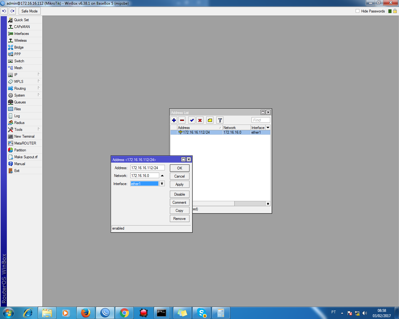Click the right scroll arrow in Address List
399x319 pixels.
coord(268,203)
